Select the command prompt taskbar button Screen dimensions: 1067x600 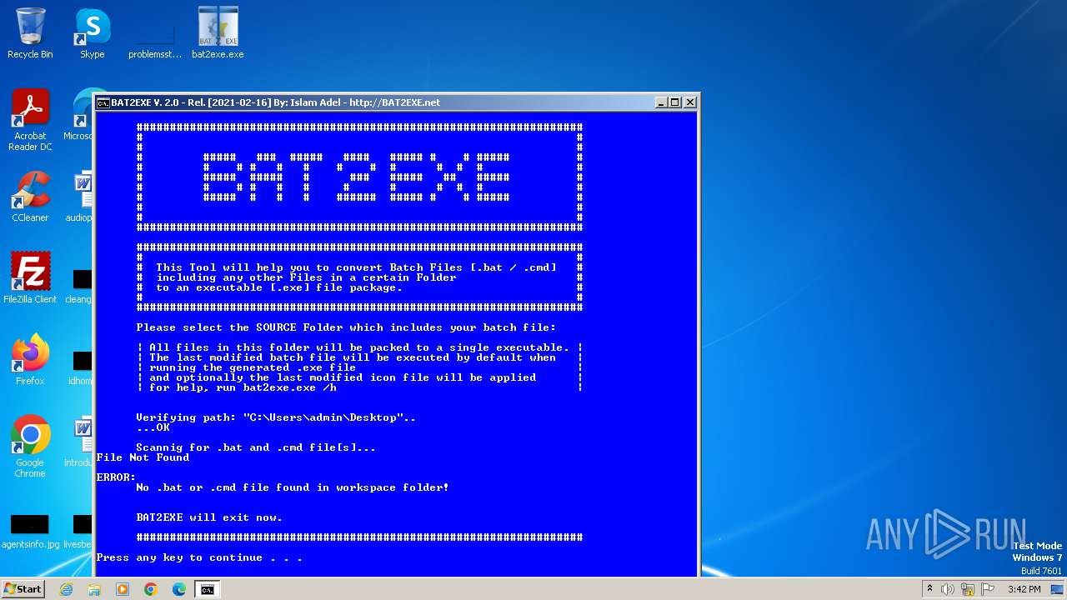(x=207, y=589)
